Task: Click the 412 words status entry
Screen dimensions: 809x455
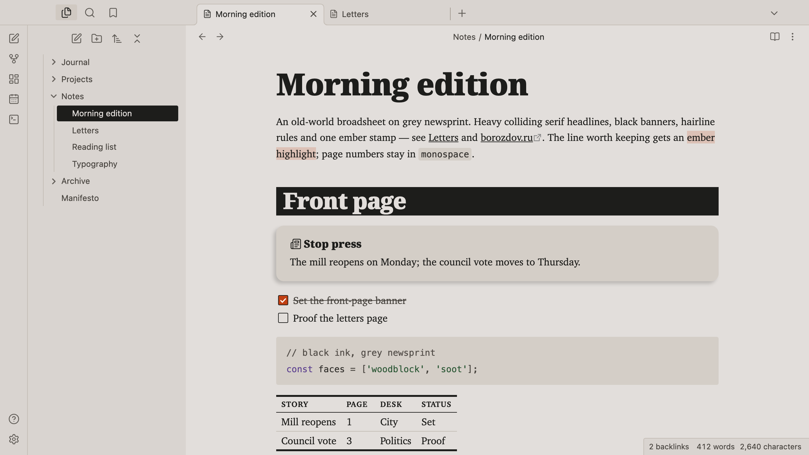Action: (x=716, y=447)
